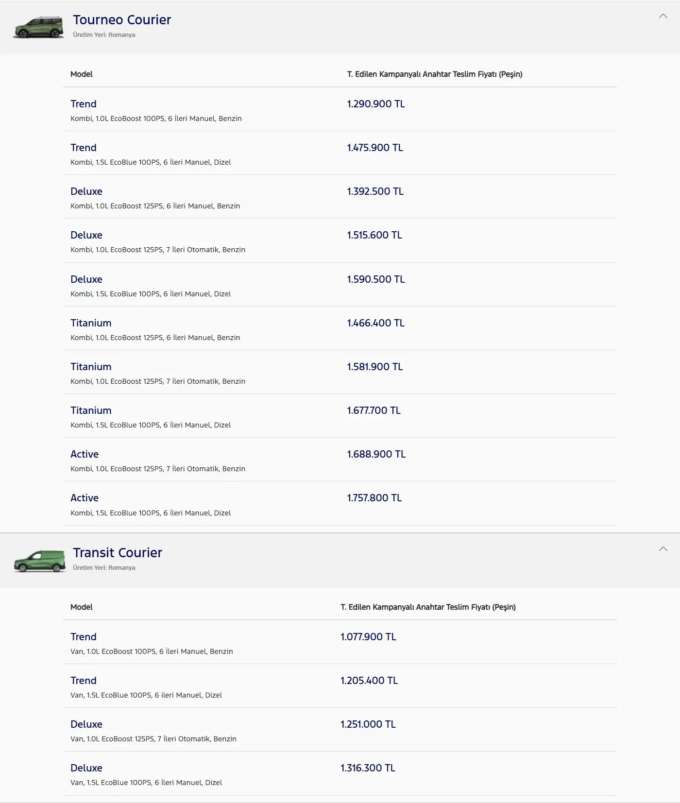
Task: Select Trend 1.0L EcoBoost 100PS Kombi row
Action: 340,110
